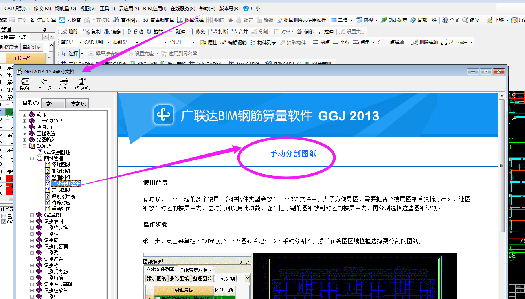Click the 属性 properties toolbar icon
Viewport: 525px width, 299px height.
click(203, 42)
